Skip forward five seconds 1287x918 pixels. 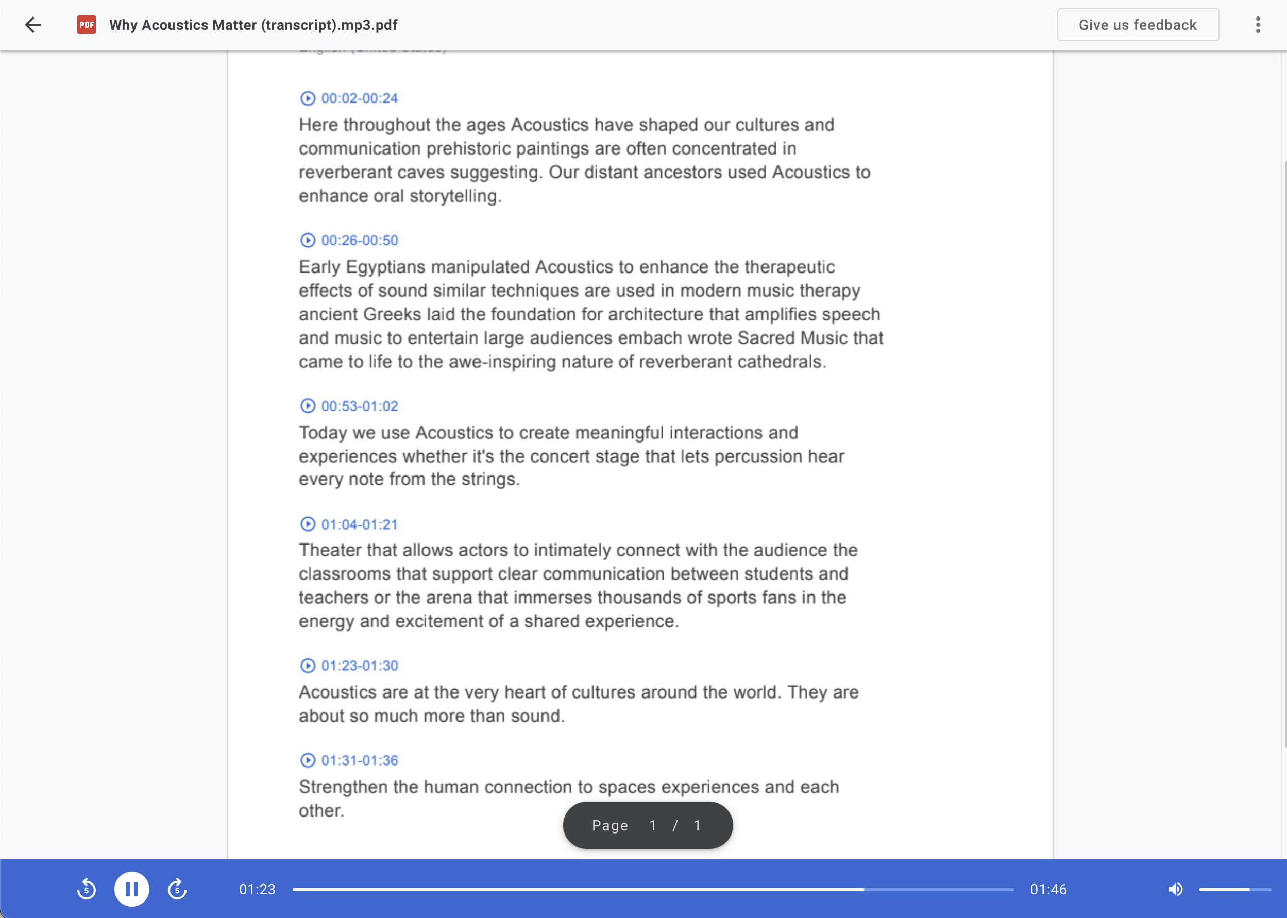click(x=177, y=889)
